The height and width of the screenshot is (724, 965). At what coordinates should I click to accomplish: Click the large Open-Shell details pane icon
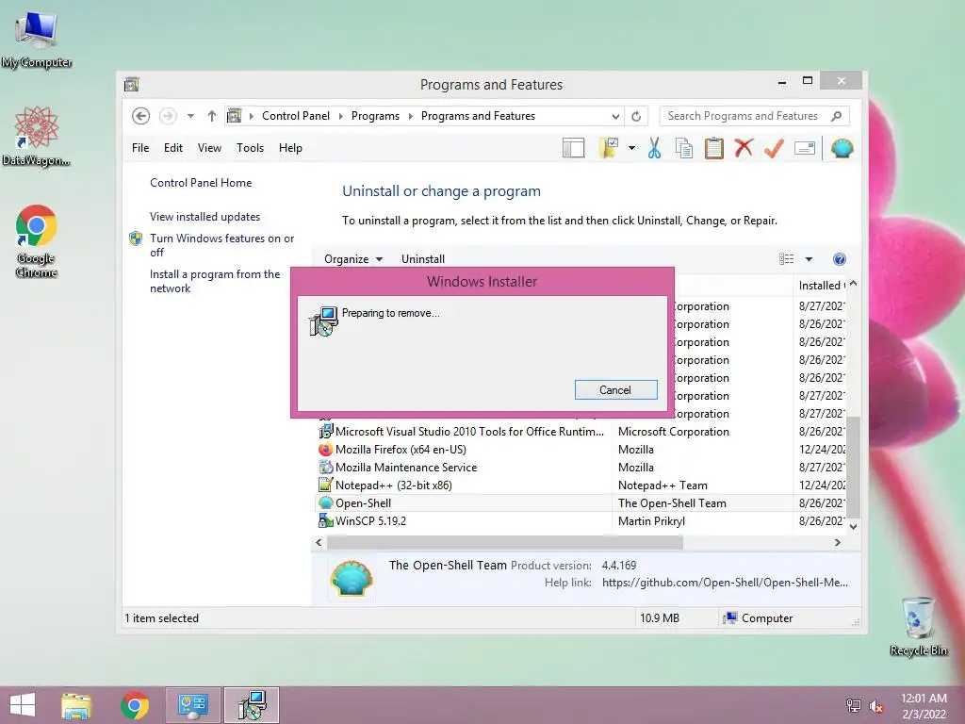(352, 578)
